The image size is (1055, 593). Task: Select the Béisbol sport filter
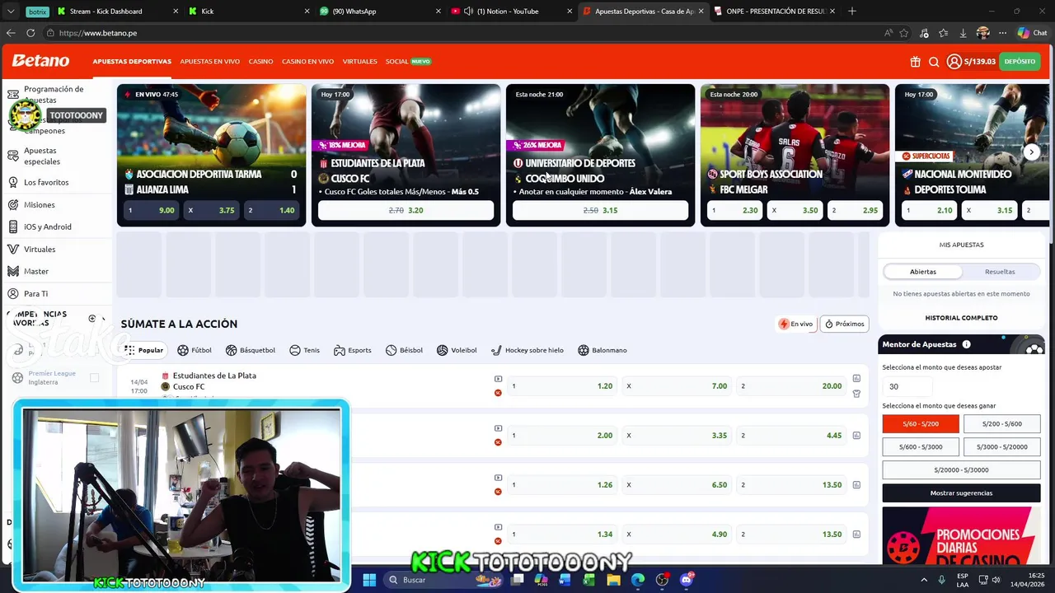[404, 350]
